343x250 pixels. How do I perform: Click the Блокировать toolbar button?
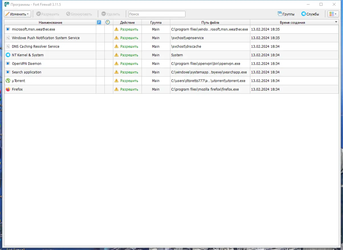point(79,14)
